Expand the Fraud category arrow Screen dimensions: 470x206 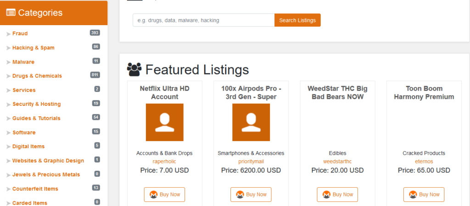pos(8,34)
